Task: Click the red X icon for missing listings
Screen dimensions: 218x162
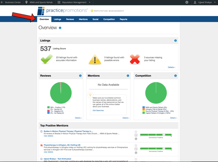Action: click(x=134, y=59)
